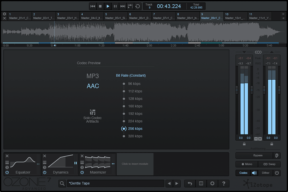Viewport: 288px width, 192px height.
Task: Add a new track with plus icon
Action: pos(5,14)
